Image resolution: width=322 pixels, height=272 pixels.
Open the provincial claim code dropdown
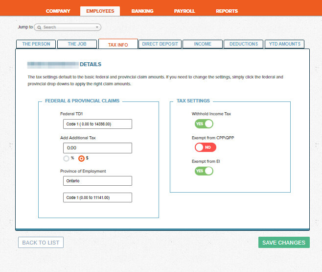click(97, 198)
